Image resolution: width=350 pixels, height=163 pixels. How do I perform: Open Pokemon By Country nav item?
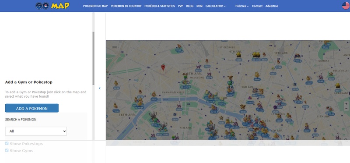pyautogui.click(x=126, y=6)
